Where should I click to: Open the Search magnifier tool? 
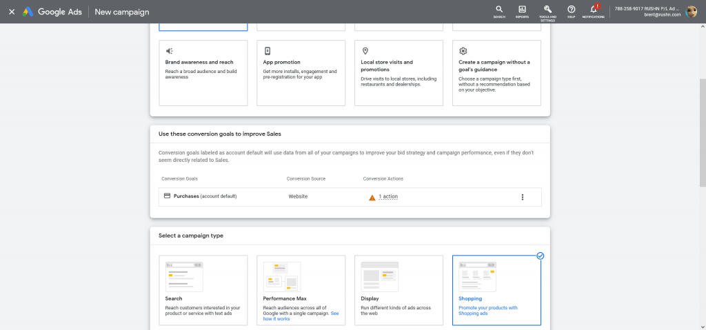click(499, 12)
